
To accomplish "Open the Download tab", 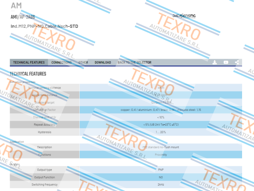I will (103, 63).
